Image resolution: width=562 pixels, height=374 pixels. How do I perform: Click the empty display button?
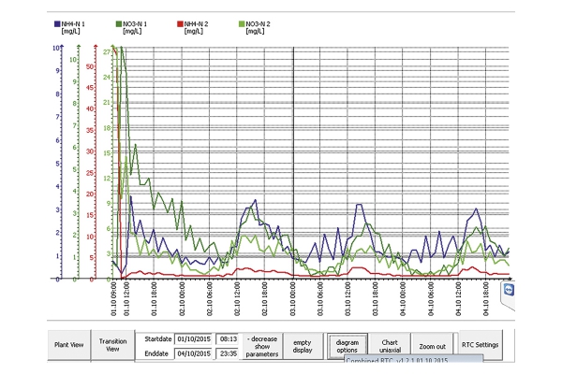303,347
